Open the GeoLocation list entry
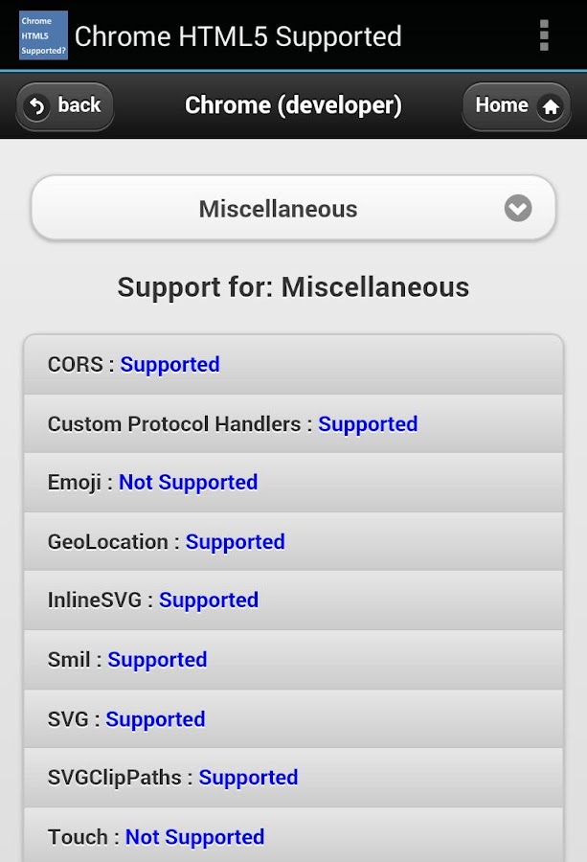Viewport: 587px width, 862px height. (x=293, y=542)
